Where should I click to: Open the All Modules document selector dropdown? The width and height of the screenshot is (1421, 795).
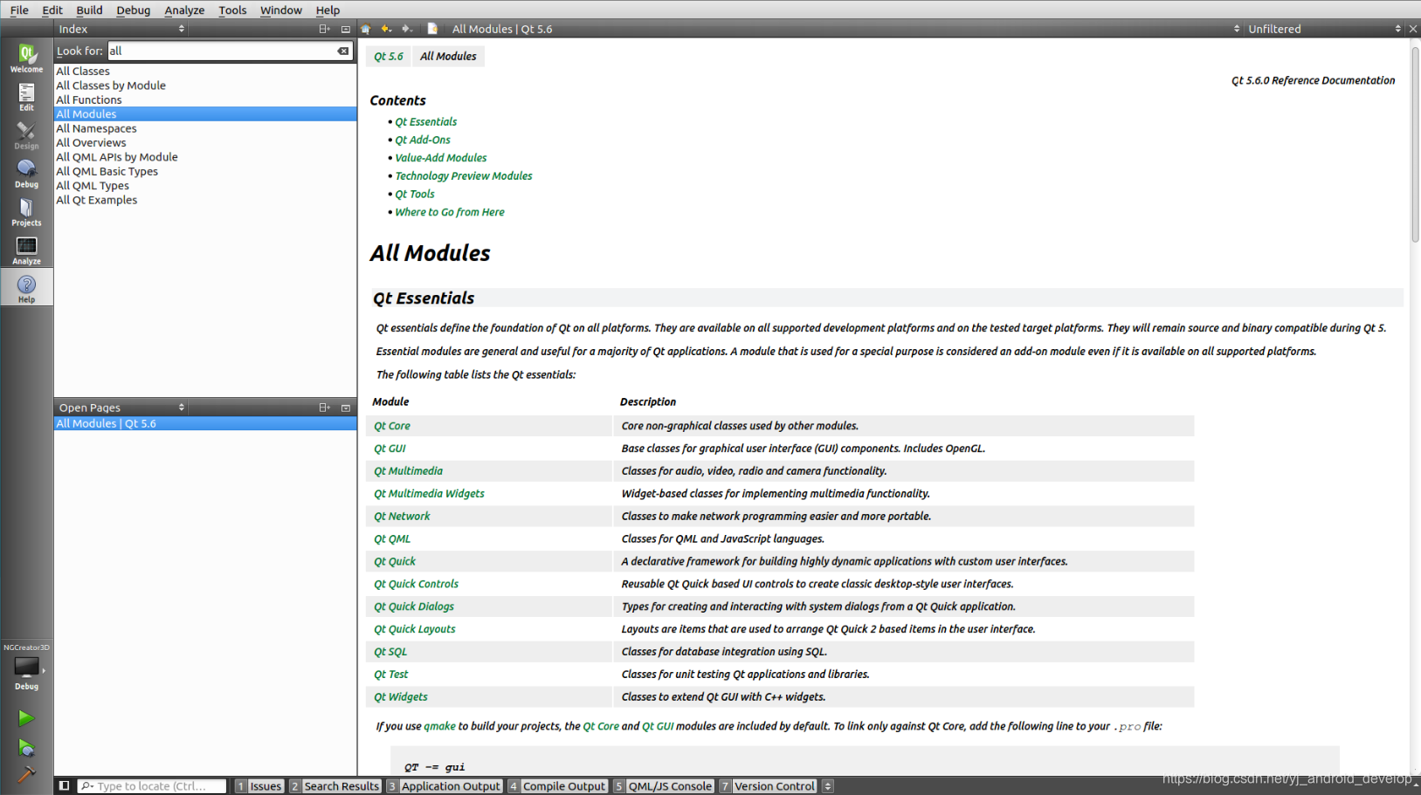coord(845,29)
